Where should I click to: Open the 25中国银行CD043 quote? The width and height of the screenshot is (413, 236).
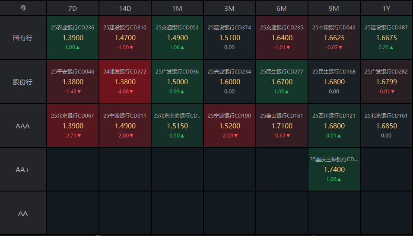pyautogui.click(x=334, y=38)
